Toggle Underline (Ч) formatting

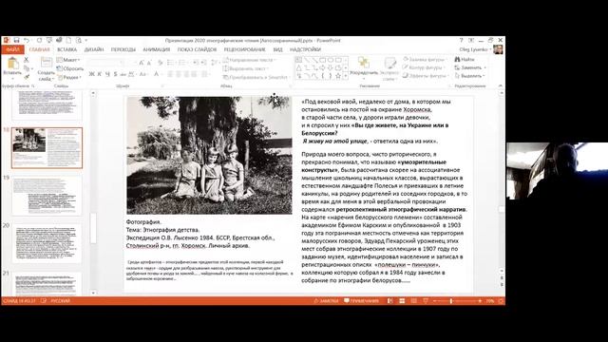pyautogui.click(x=107, y=74)
